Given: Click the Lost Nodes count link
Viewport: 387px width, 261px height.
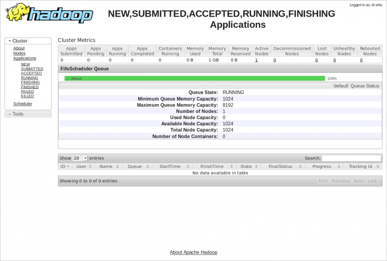Looking at the screenshot, I should click(317, 60).
